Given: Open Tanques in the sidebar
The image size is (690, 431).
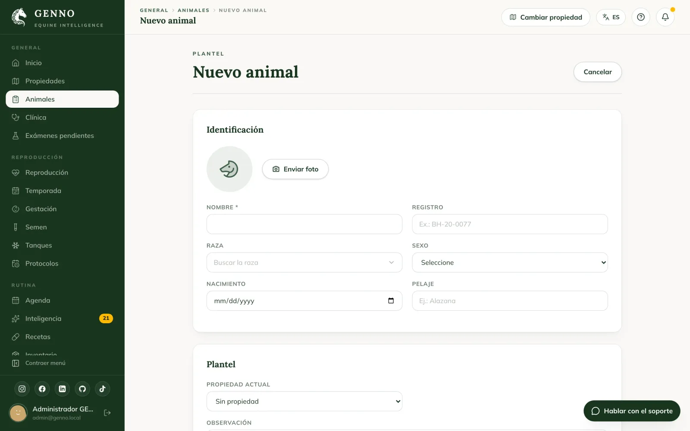Looking at the screenshot, I should pos(62,245).
